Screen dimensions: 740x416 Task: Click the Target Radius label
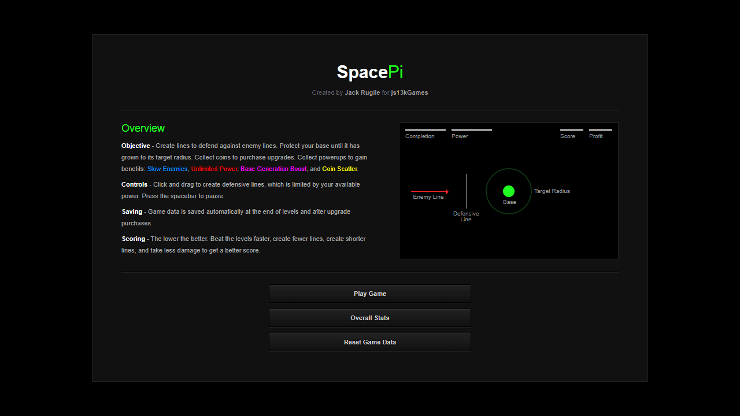pyautogui.click(x=552, y=191)
